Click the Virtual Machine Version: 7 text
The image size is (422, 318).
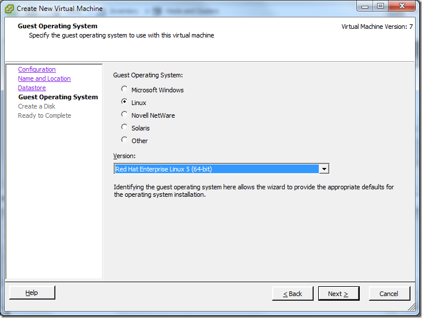pyautogui.click(x=377, y=27)
